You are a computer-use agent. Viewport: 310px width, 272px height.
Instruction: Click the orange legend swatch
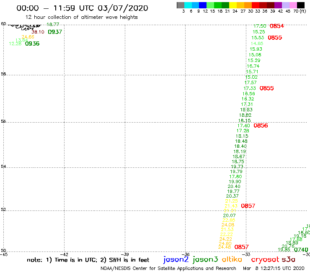(x=248, y=5)
